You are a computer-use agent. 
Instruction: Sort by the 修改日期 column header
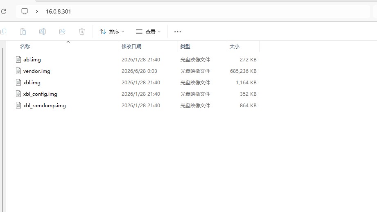[x=131, y=46]
